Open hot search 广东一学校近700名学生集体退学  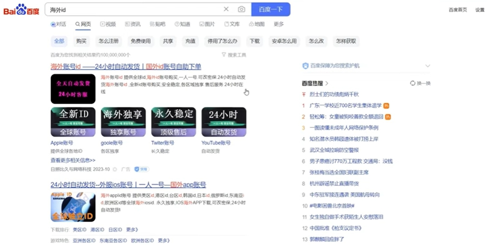pos(345,105)
